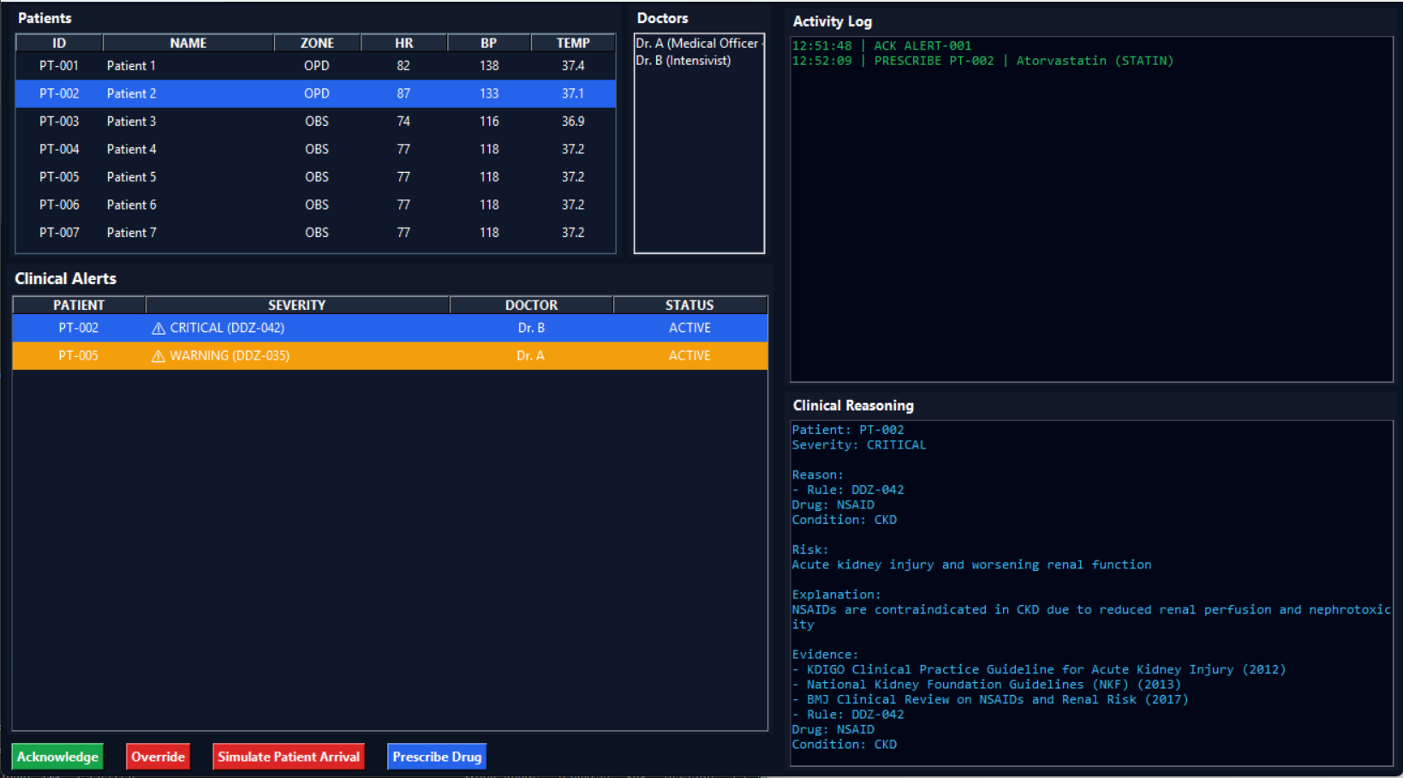The image size is (1403, 778).
Task: Pick patient row PT-007
Action: [315, 233]
